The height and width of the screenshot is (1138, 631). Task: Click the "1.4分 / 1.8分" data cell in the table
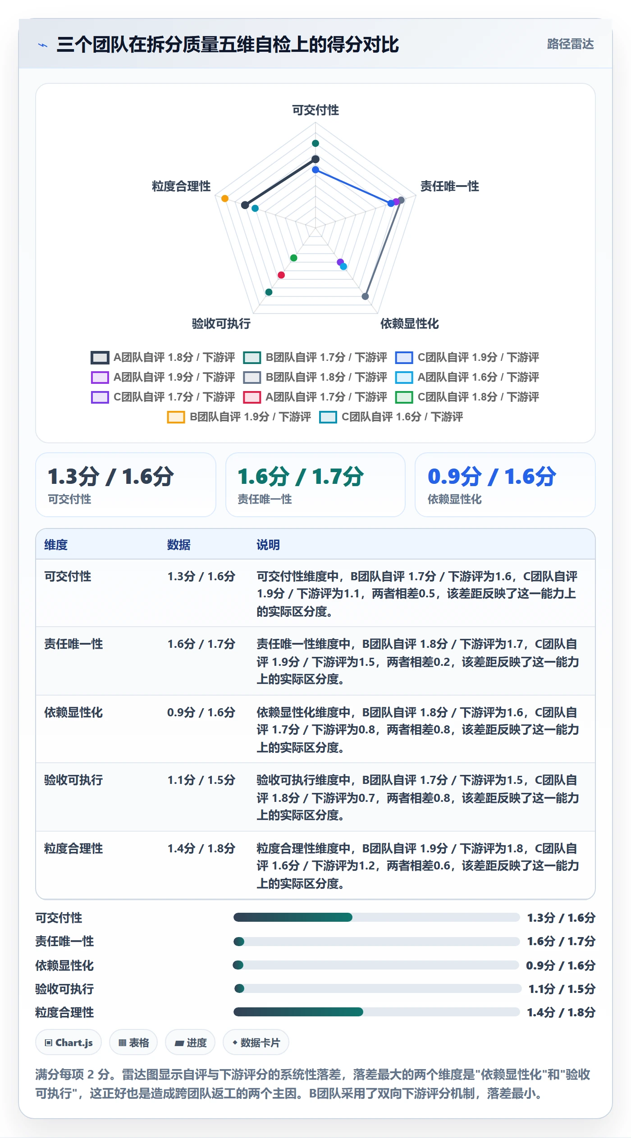[x=201, y=849]
